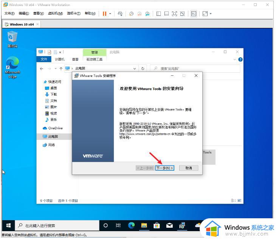Click the taskbar search box

[57, 225]
